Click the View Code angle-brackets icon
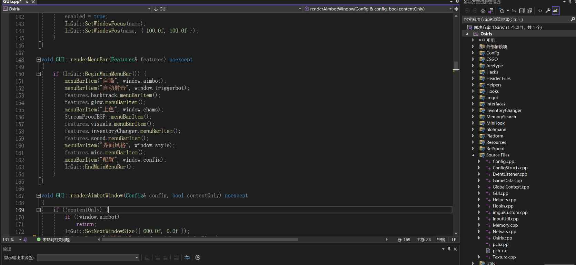The width and height of the screenshot is (576, 265). (x=540, y=11)
